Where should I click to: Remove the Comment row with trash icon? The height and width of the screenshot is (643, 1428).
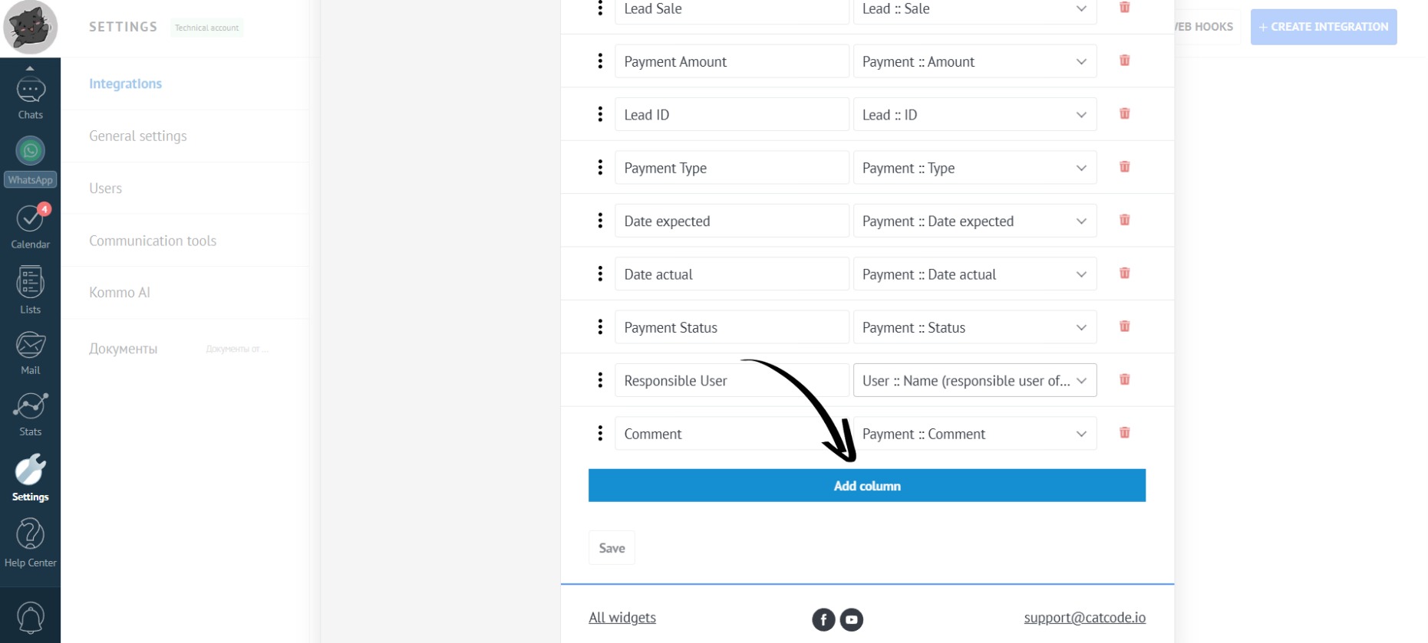coord(1124,433)
